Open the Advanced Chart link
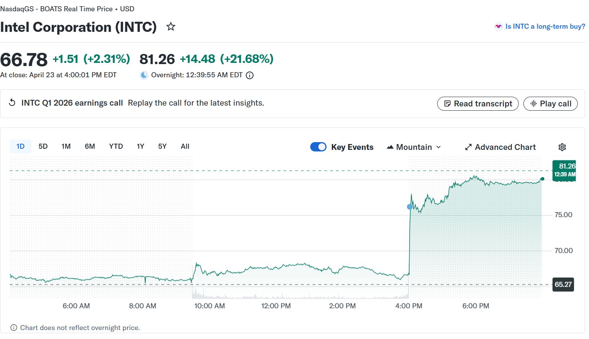Viewport: 589px width, 339px height. point(500,147)
